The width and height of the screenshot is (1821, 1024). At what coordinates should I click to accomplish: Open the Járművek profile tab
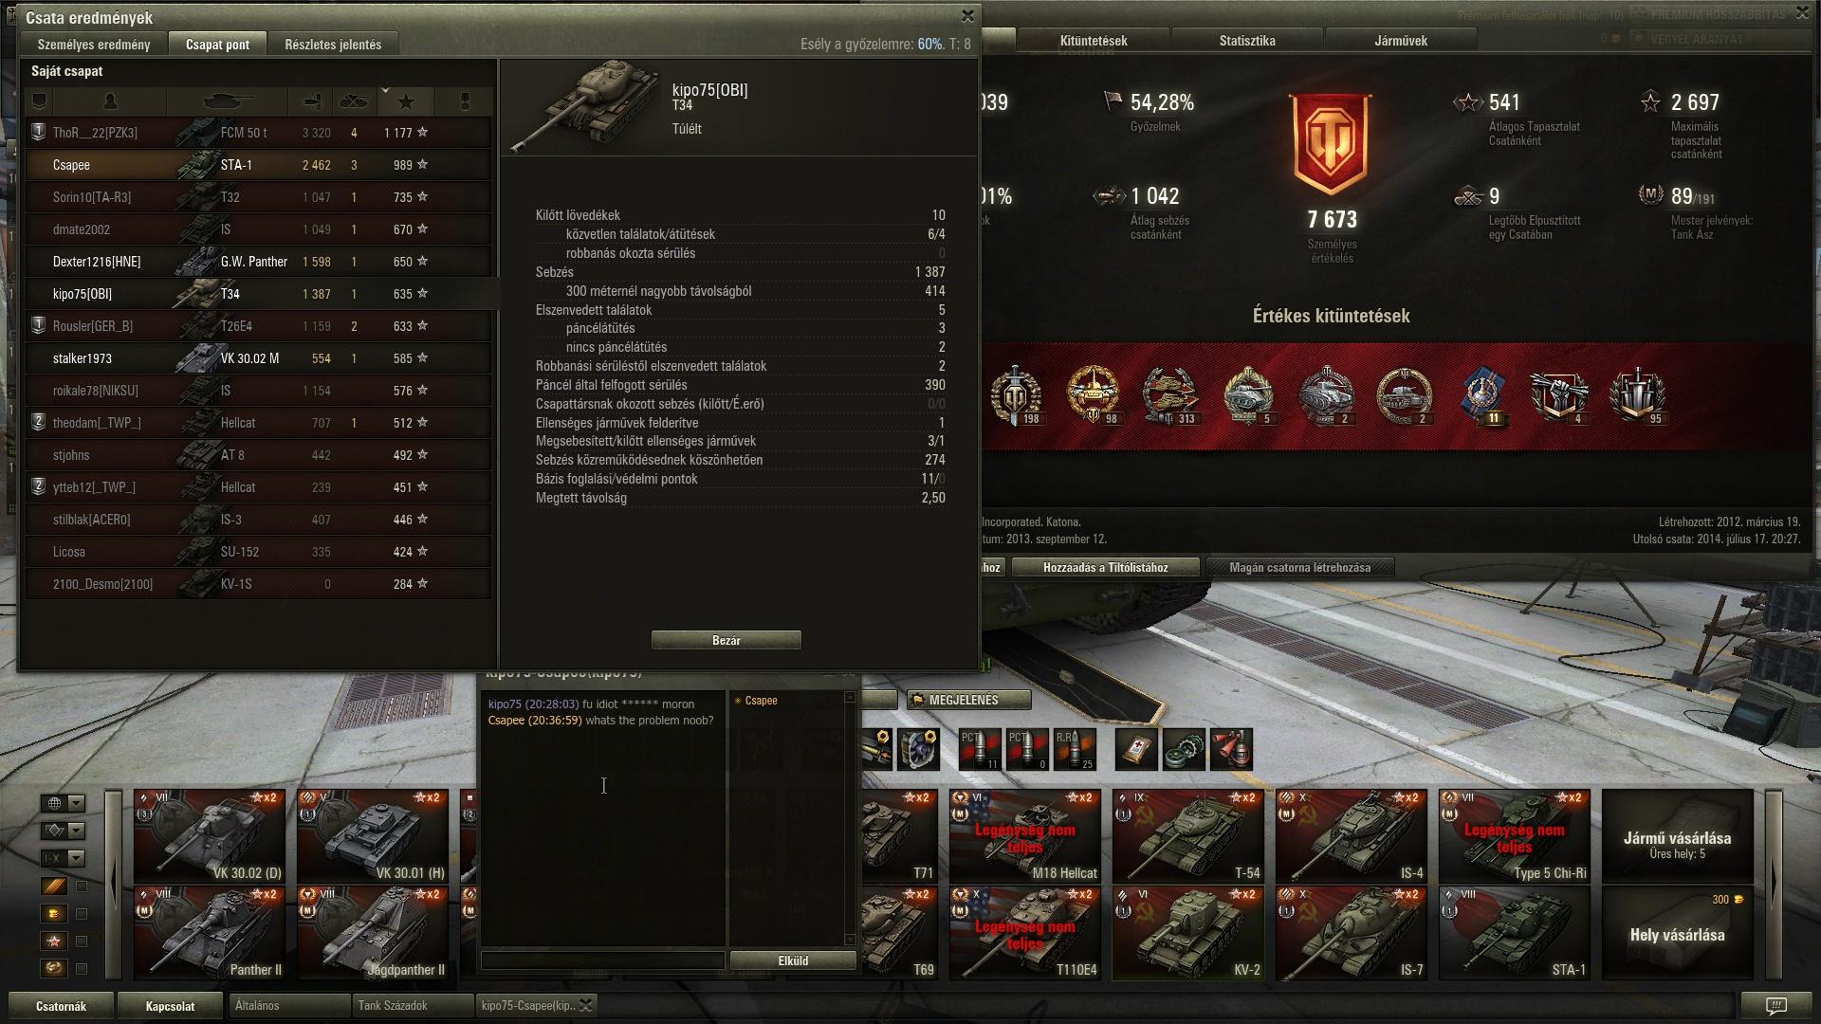point(1401,41)
